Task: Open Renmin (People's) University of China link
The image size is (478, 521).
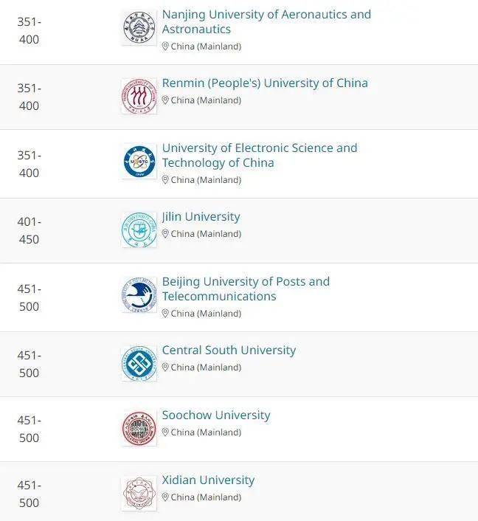Action: tap(265, 83)
